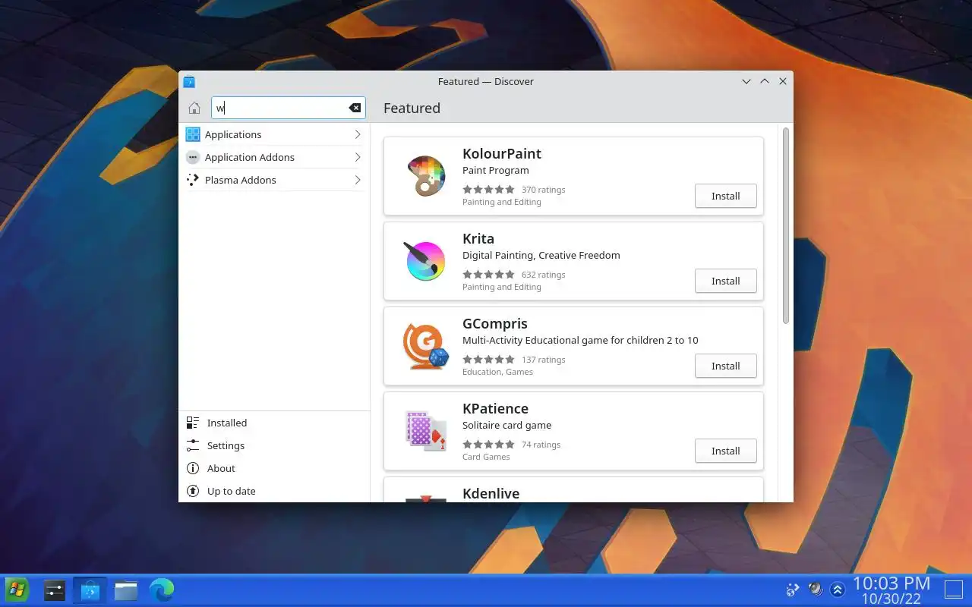Open the Up to date page
This screenshot has height=607, width=972.
point(274,491)
